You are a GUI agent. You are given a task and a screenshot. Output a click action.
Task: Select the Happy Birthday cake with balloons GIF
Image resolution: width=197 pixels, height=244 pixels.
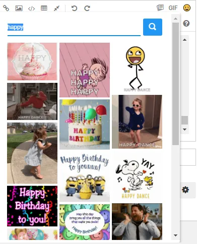(x=85, y=125)
